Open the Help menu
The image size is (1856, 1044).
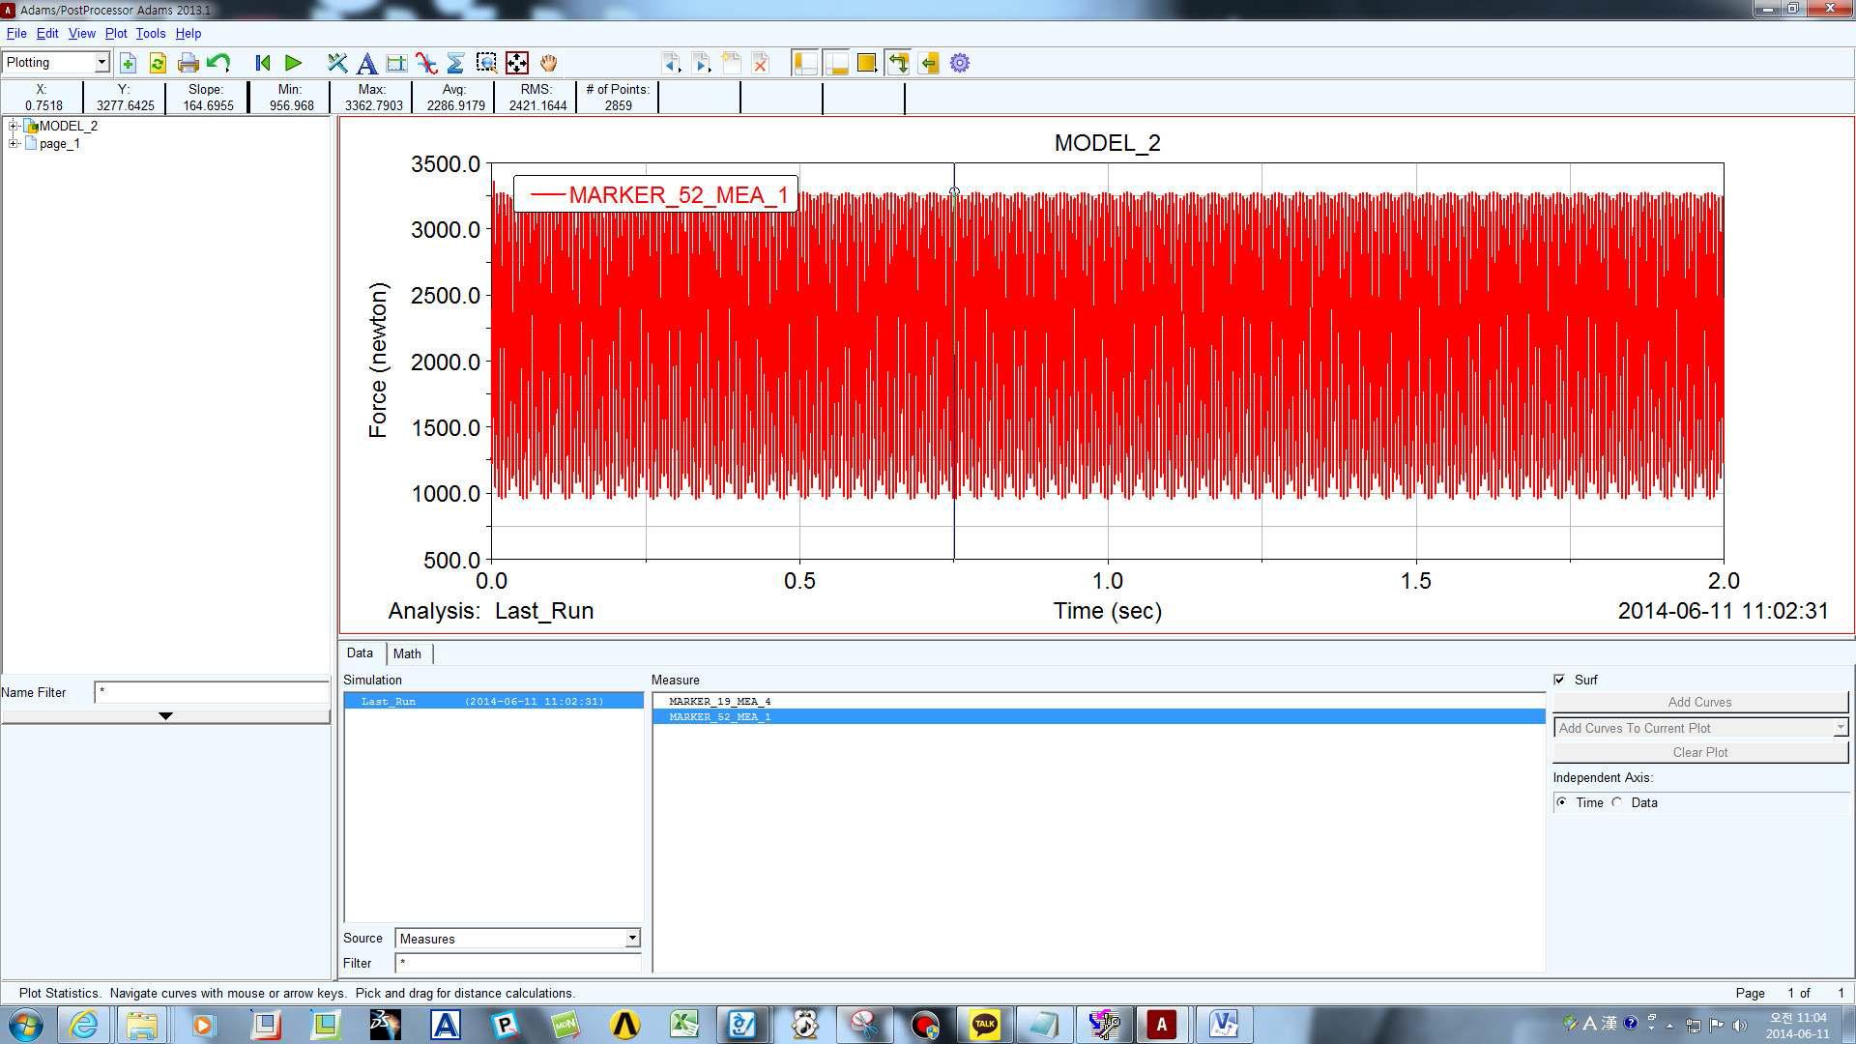pos(188,33)
